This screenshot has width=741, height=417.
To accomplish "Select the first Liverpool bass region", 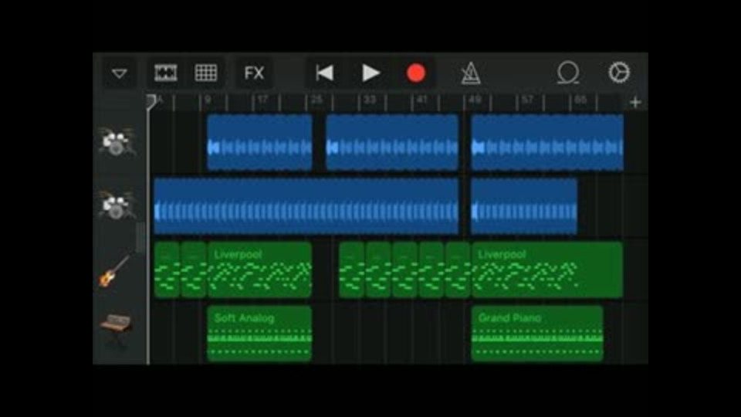I will [x=259, y=270].
